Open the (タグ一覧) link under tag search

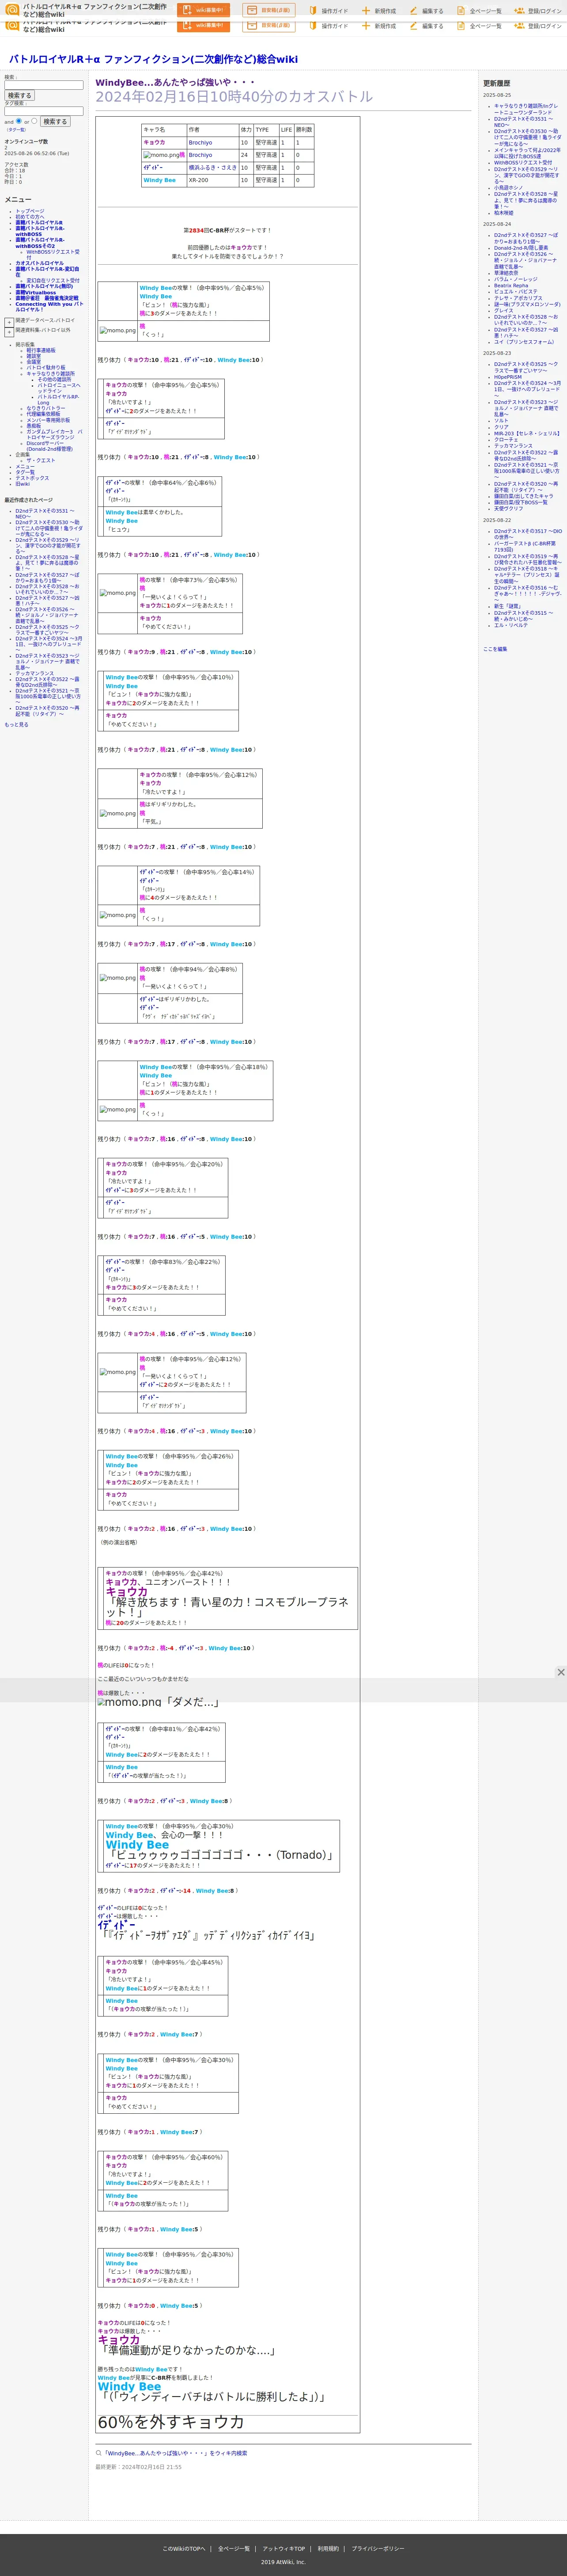(x=17, y=129)
